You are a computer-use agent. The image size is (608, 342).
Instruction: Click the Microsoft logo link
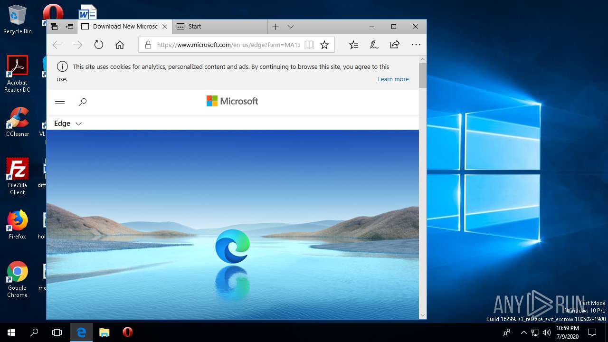click(x=232, y=101)
